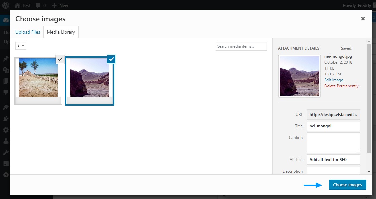Click the Title field with nei-mongol

333,126
